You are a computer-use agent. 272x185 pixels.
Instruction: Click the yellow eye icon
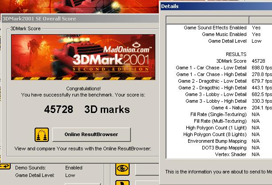tap(122, 169)
